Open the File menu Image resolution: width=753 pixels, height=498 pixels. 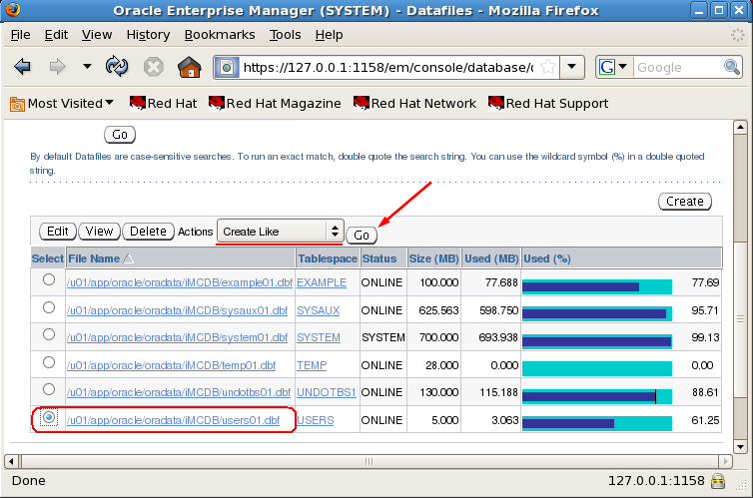click(x=20, y=35)
